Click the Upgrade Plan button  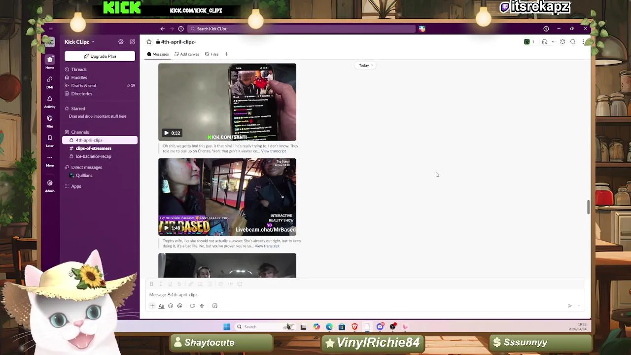(x=100, y=56)
